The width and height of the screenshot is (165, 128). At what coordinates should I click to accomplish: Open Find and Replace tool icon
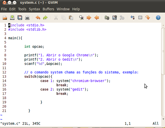(x=82, y=18)
